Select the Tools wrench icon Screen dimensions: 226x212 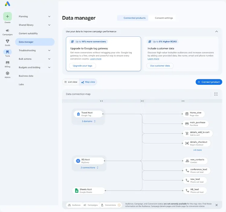pyautogui.click(x=8, y=52)
